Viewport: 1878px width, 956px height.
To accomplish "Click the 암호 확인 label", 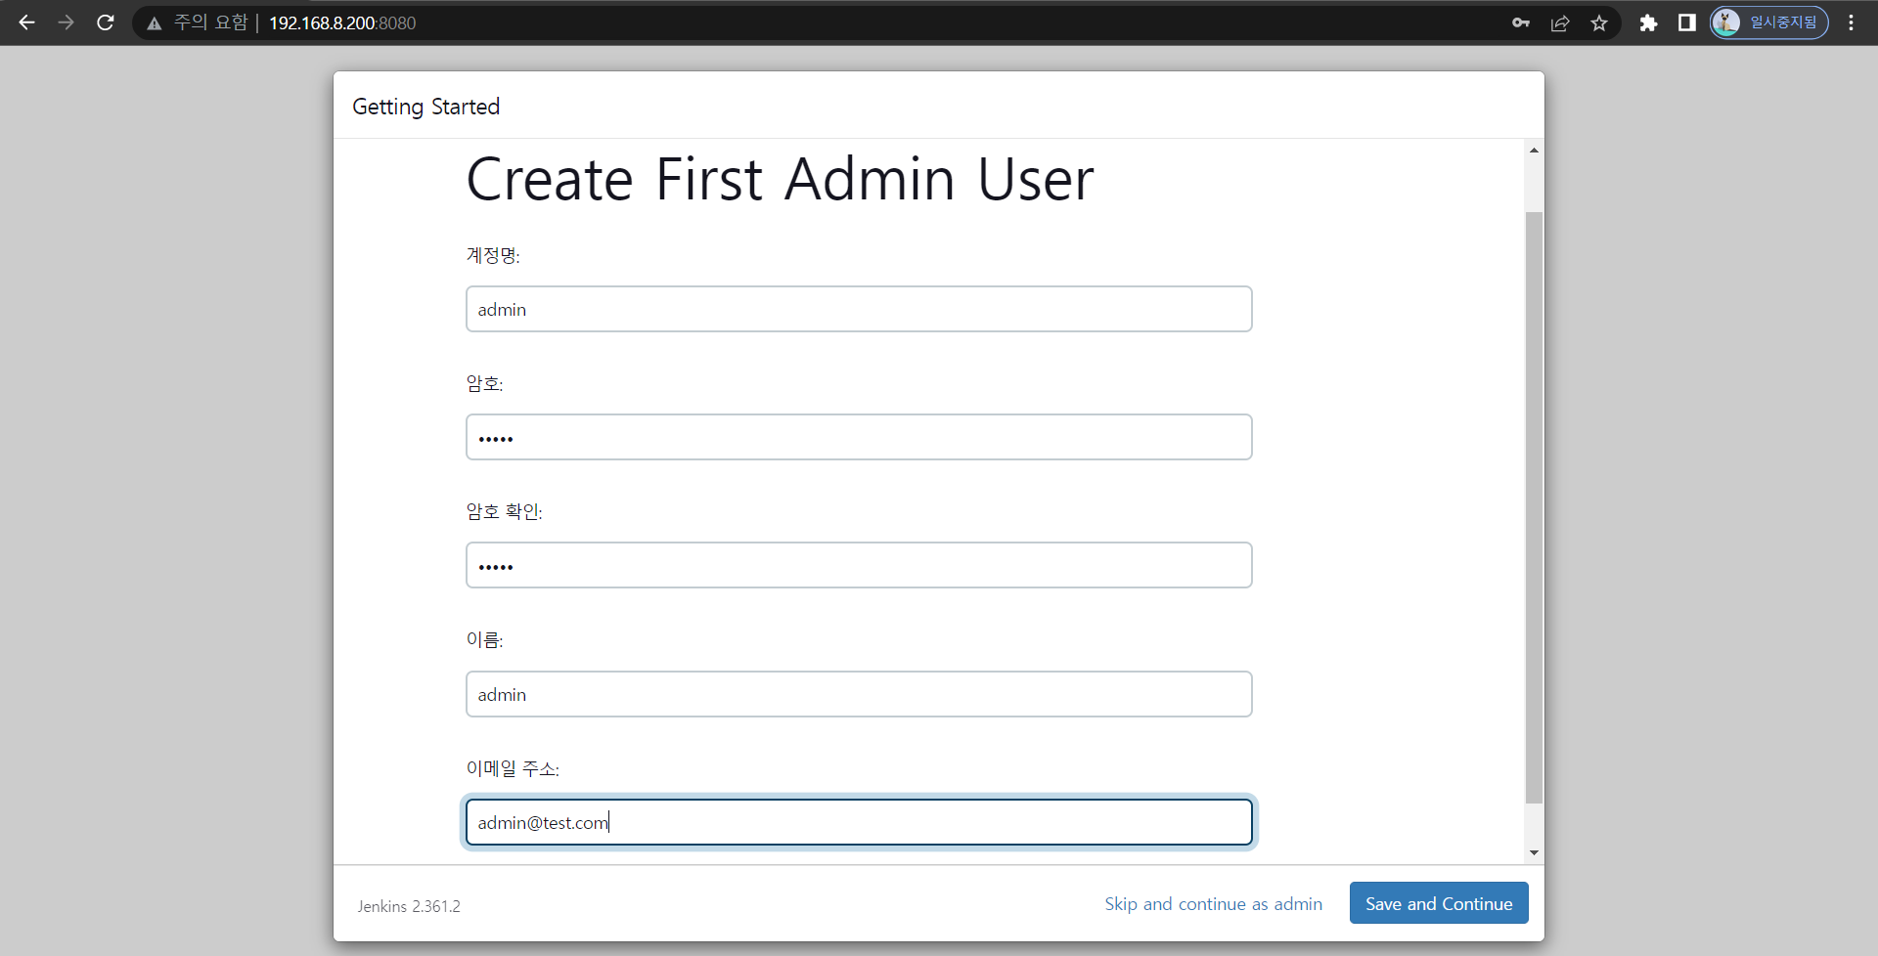I will click(504, 511).
